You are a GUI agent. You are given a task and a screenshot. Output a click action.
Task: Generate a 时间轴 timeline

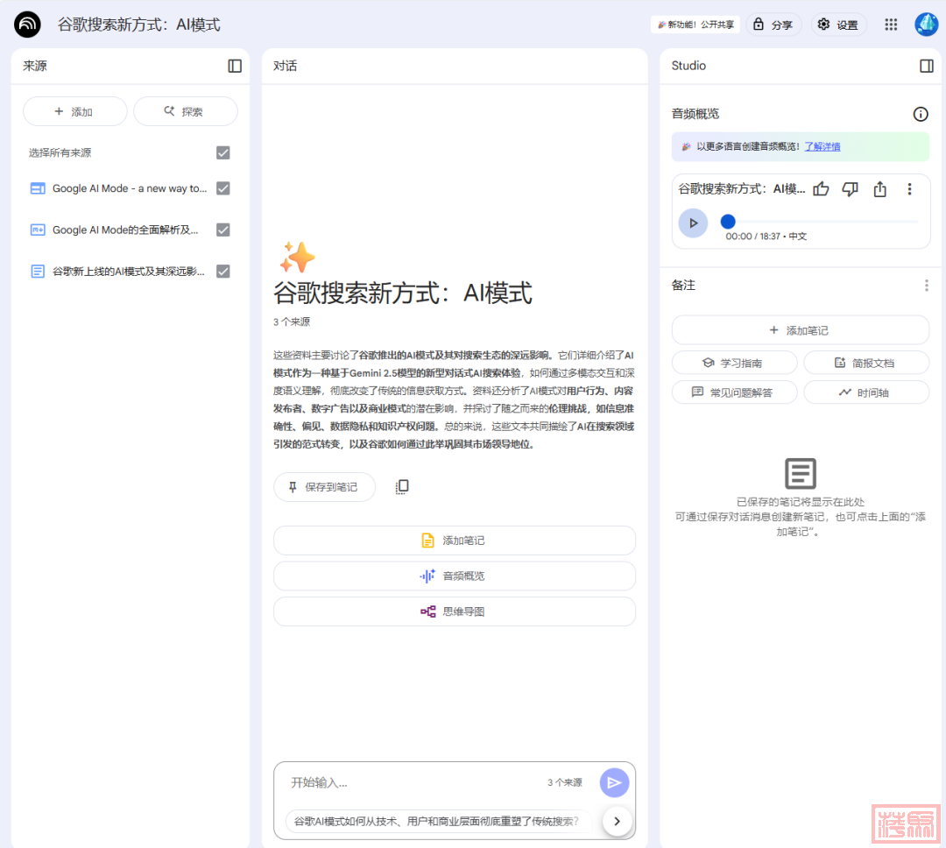(866, 393)
